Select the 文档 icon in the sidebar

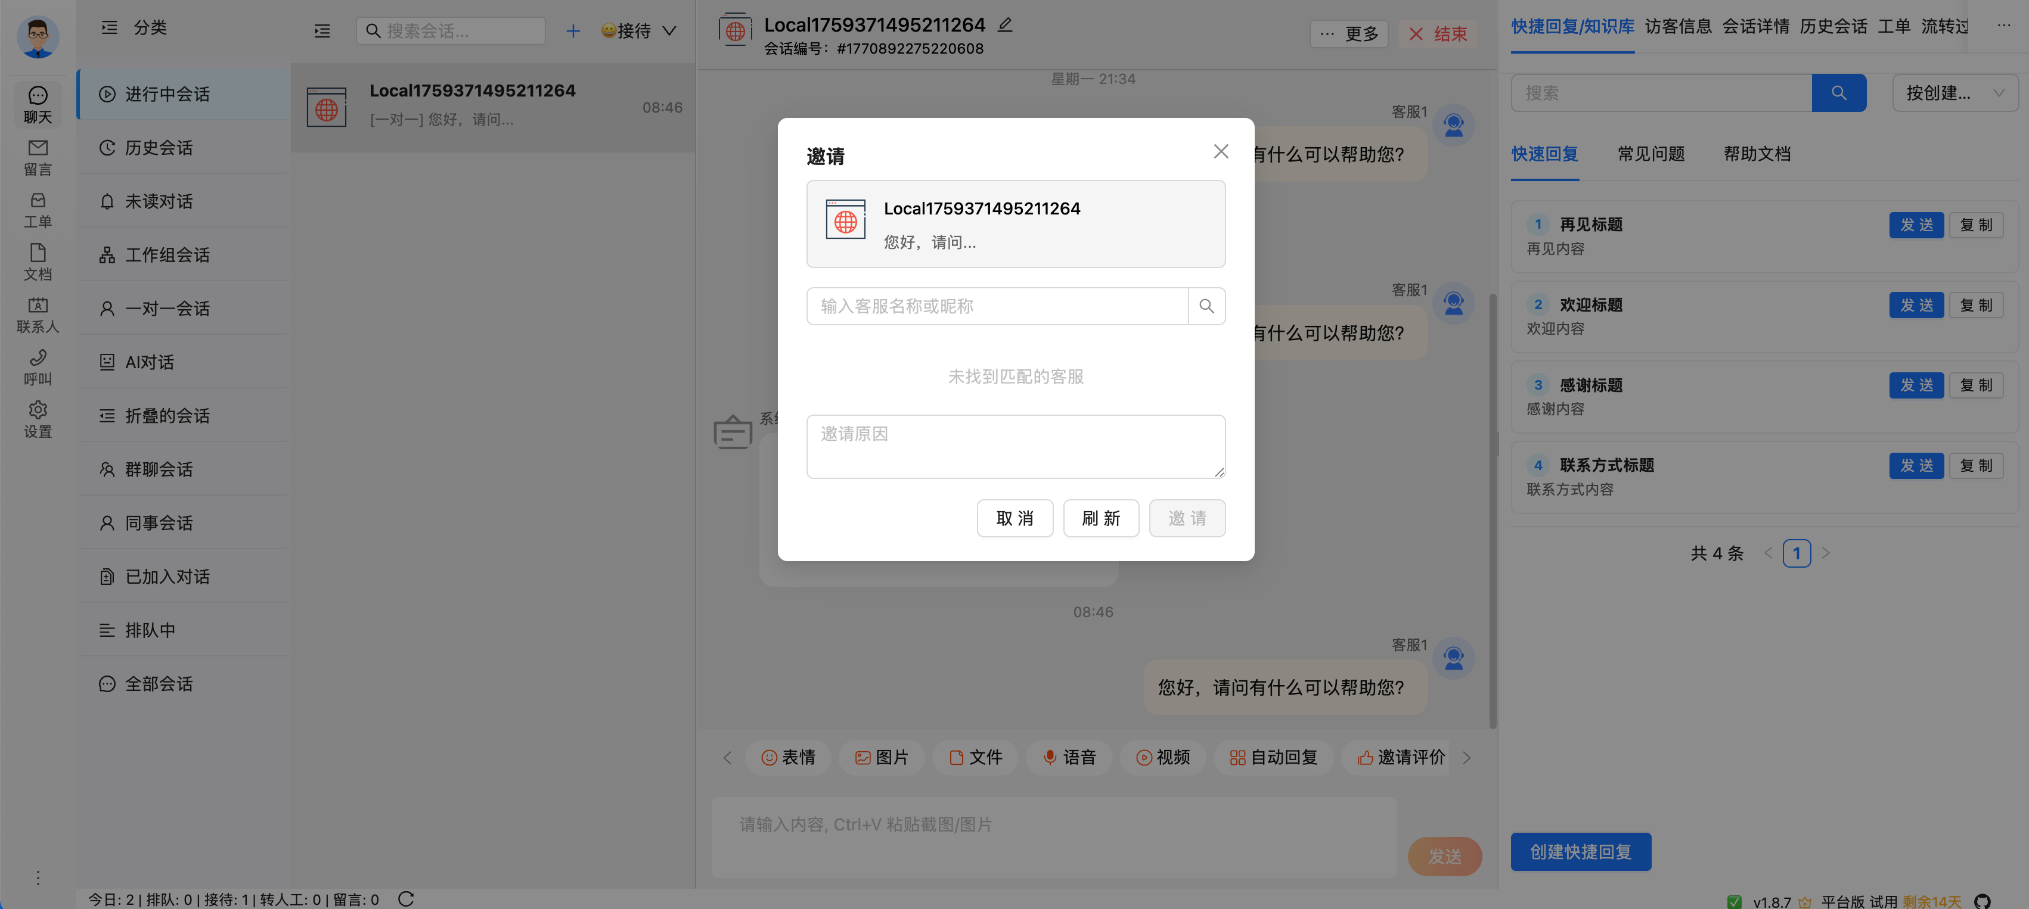[x=37, y=262]
